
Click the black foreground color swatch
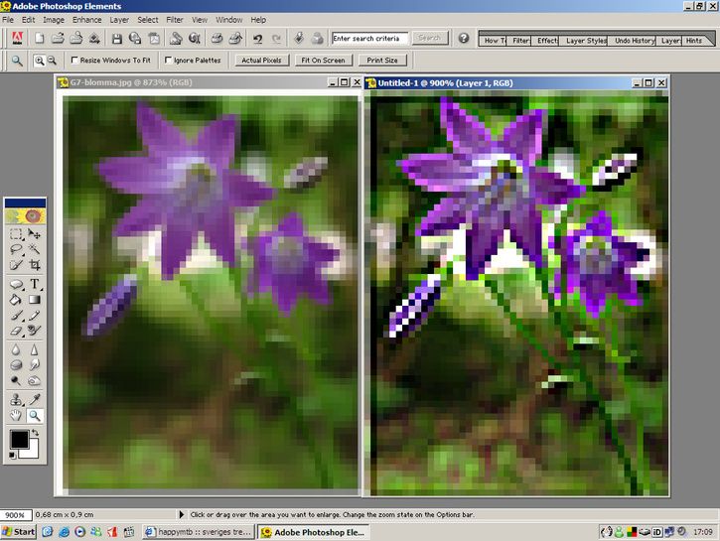tap(18, 440)
